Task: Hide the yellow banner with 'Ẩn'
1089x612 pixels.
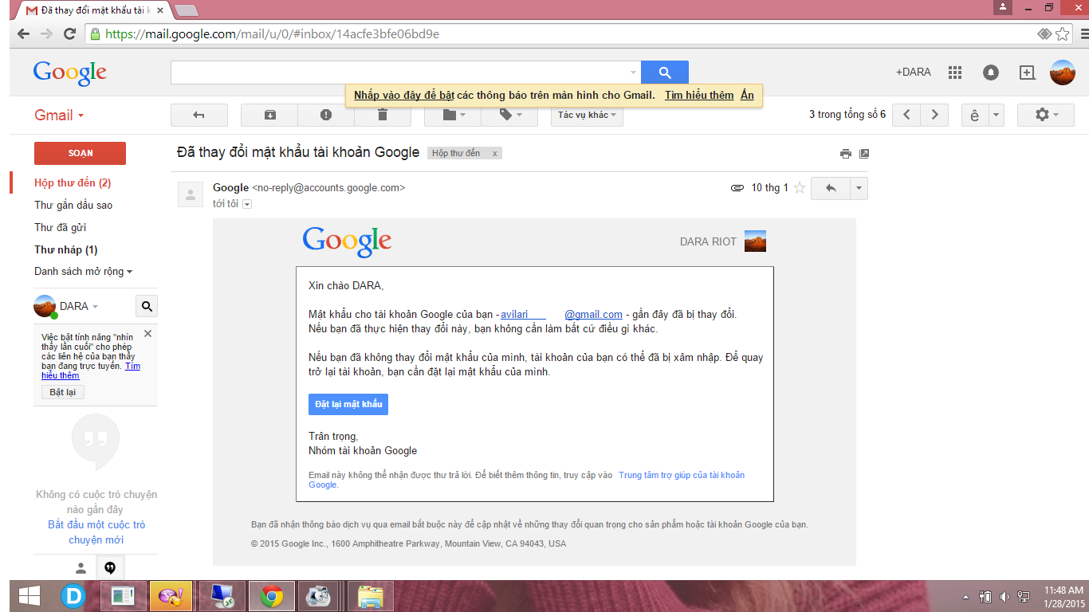Action: 747,96
